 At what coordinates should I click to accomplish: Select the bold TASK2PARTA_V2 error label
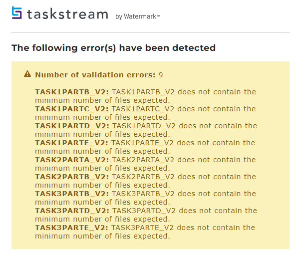click(72, 160)
